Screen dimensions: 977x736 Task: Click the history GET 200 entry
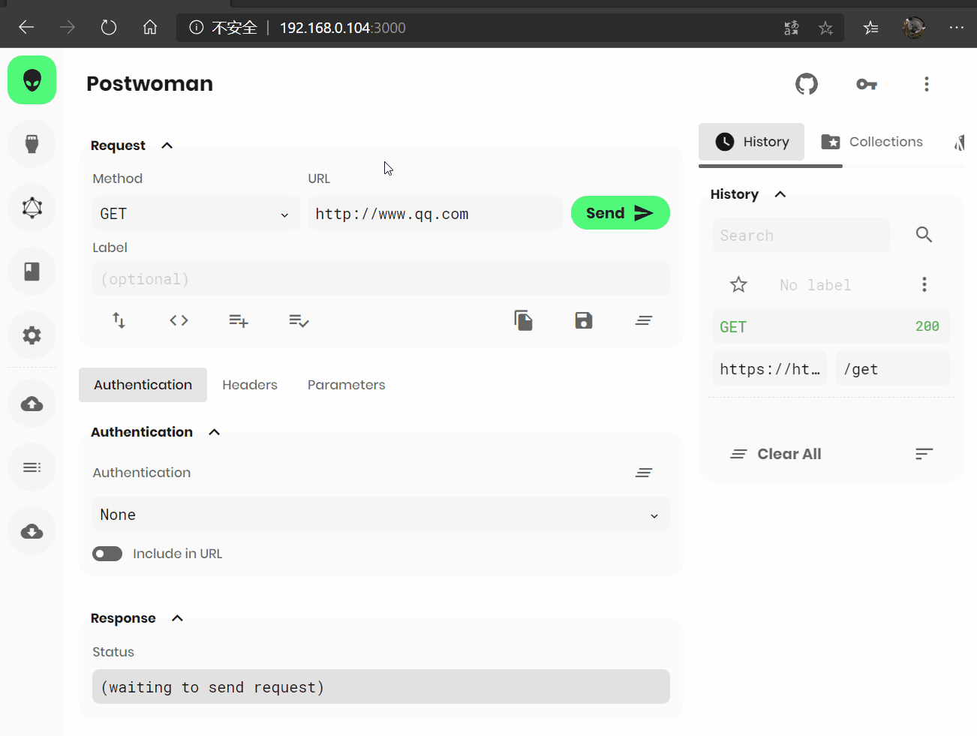[831, 326]
